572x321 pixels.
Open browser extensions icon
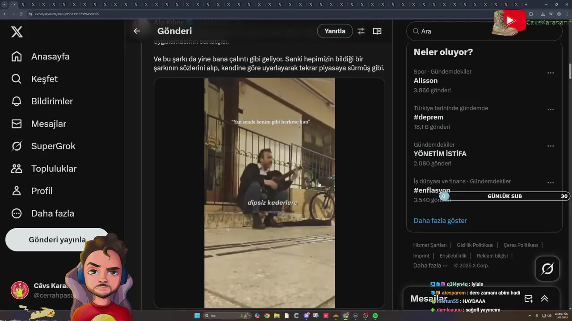(x=531, y=14)
